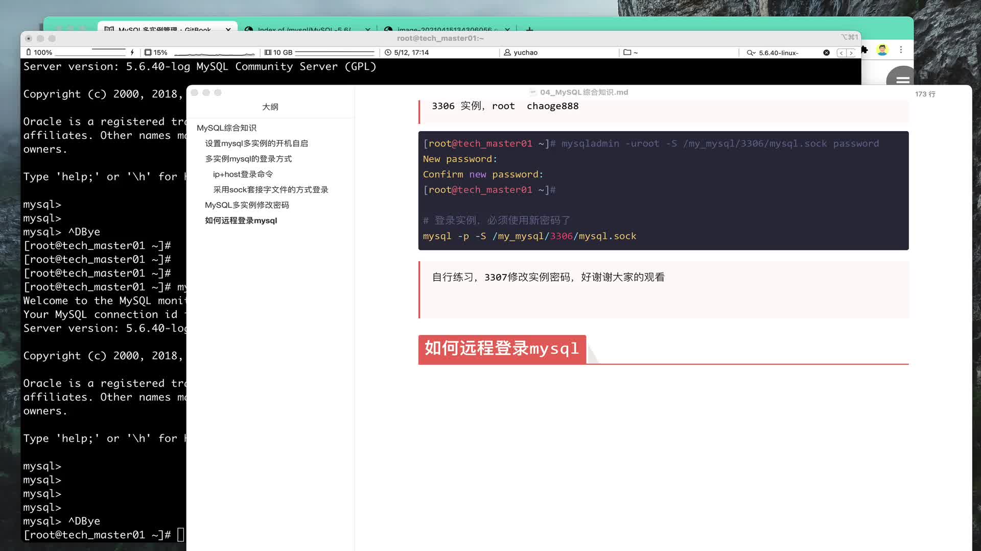Open search options magnifier dropdown in terminal
This screenshot has height=551, width=981.
(x=751, y=53)
